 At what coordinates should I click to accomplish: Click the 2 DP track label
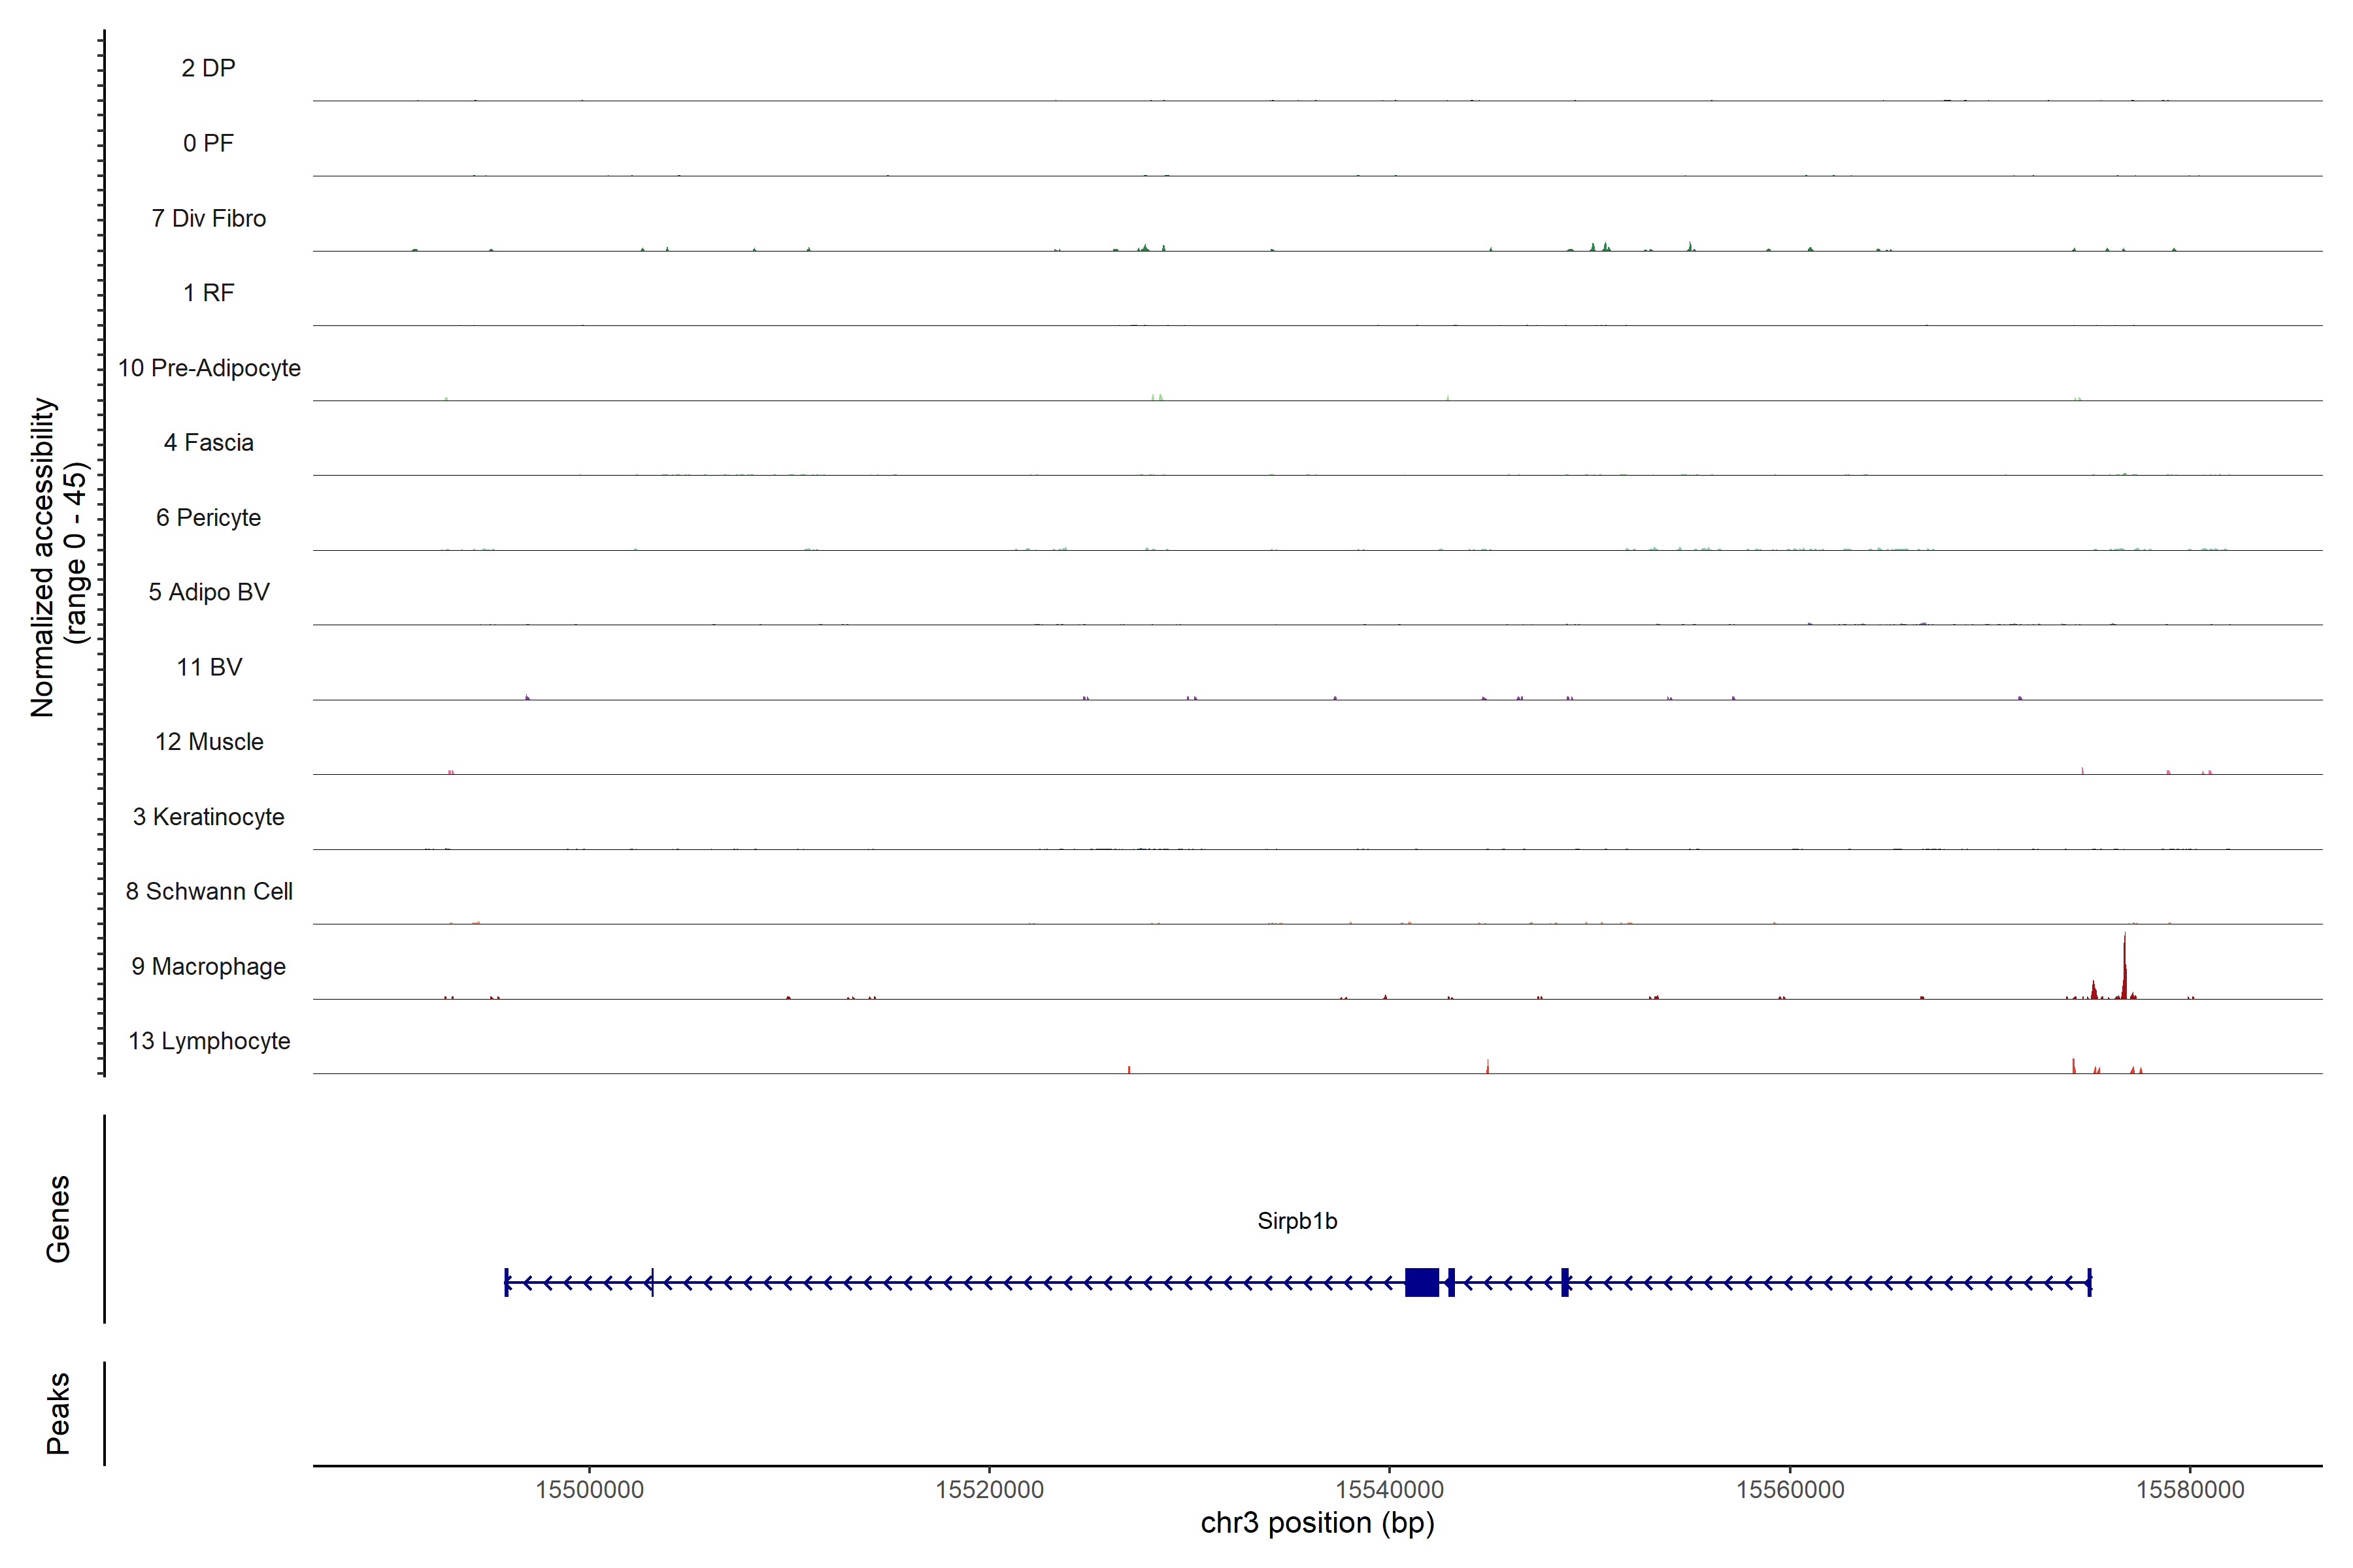(x=208, y=68)
